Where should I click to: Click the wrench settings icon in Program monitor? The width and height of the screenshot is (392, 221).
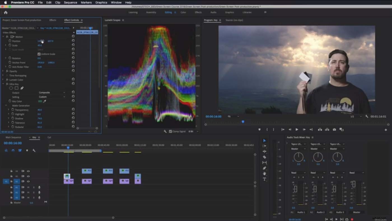tap(367, 116)
